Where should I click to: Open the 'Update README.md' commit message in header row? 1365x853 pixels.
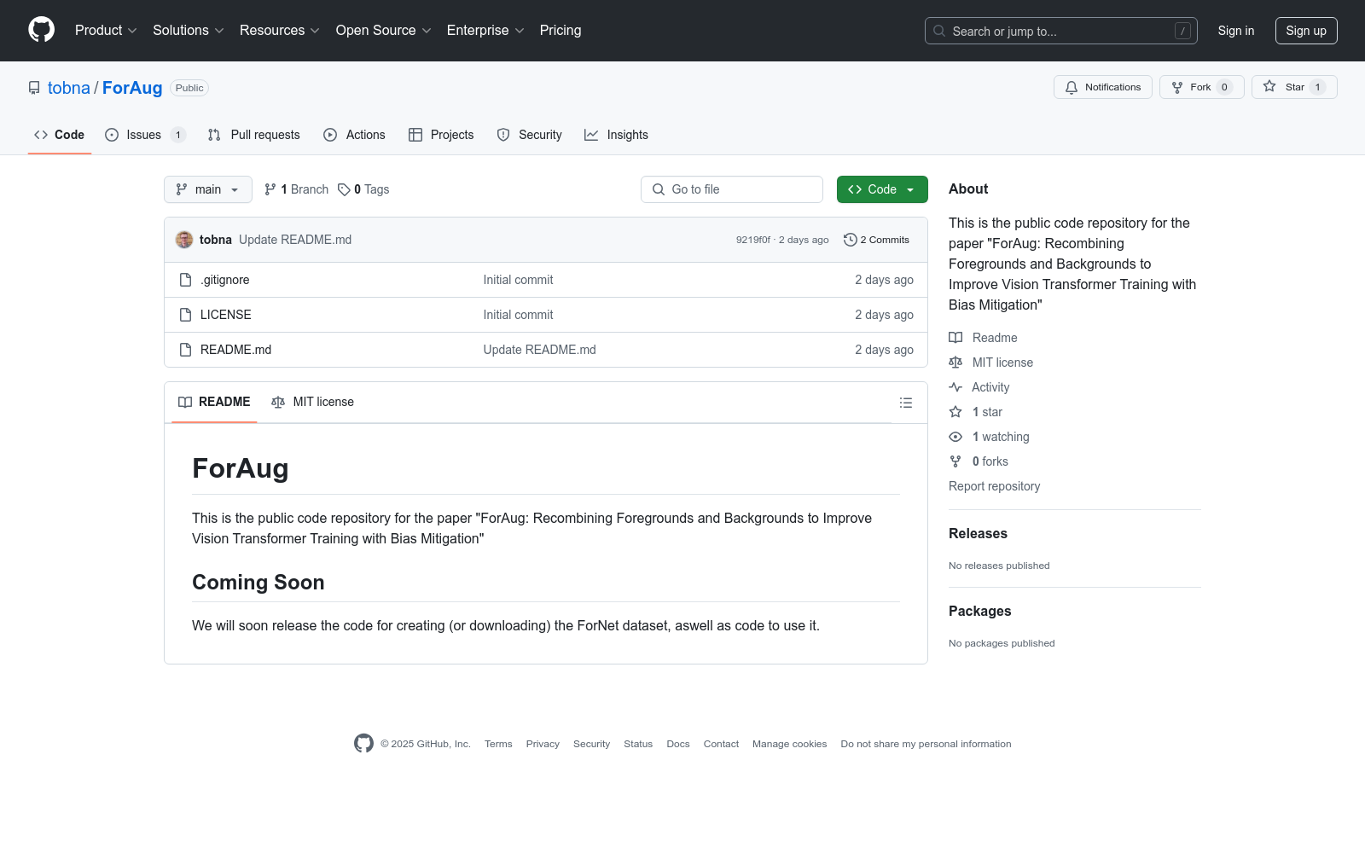click(295, 240)
